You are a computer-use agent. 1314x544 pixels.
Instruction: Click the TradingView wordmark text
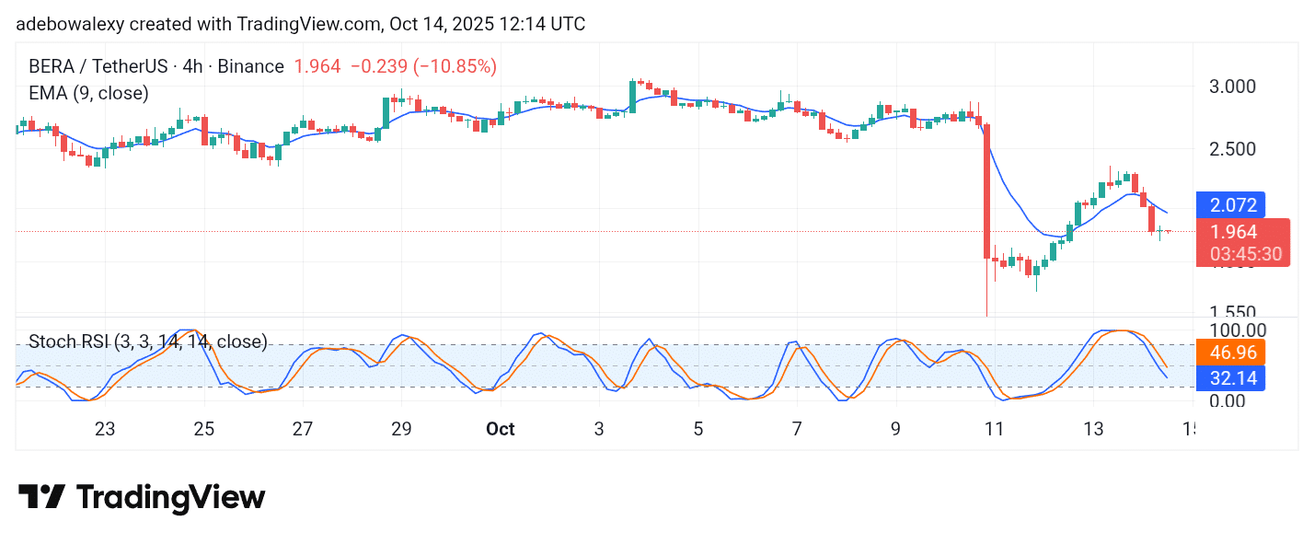point(170,497)
